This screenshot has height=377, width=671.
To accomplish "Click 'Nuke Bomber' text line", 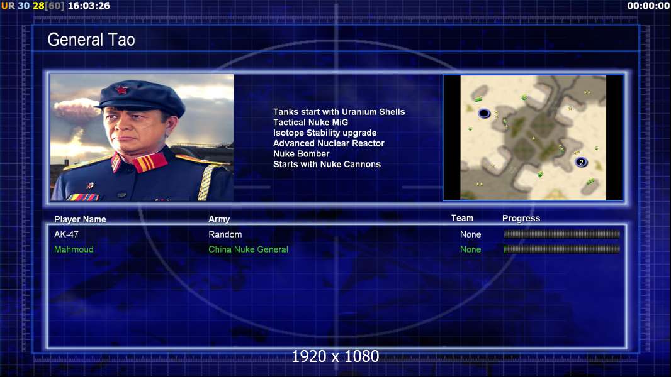I will 302,154.
